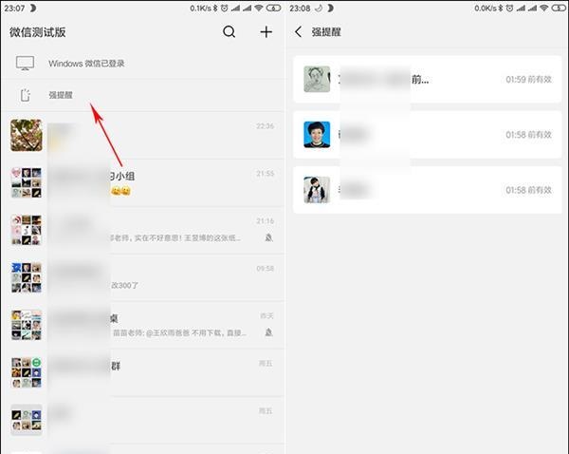Tap the plus icon to add
Screen dimensions: 569x454
(x=266, y=32)
